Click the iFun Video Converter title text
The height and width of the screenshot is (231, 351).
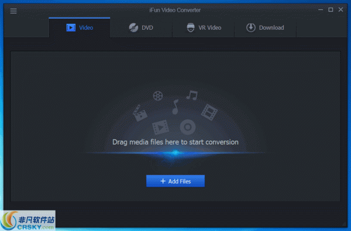175,10
